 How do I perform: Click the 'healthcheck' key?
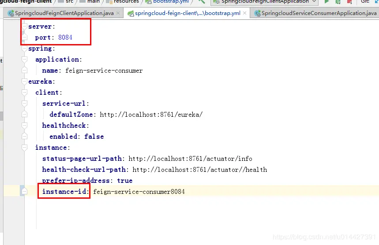64,126
